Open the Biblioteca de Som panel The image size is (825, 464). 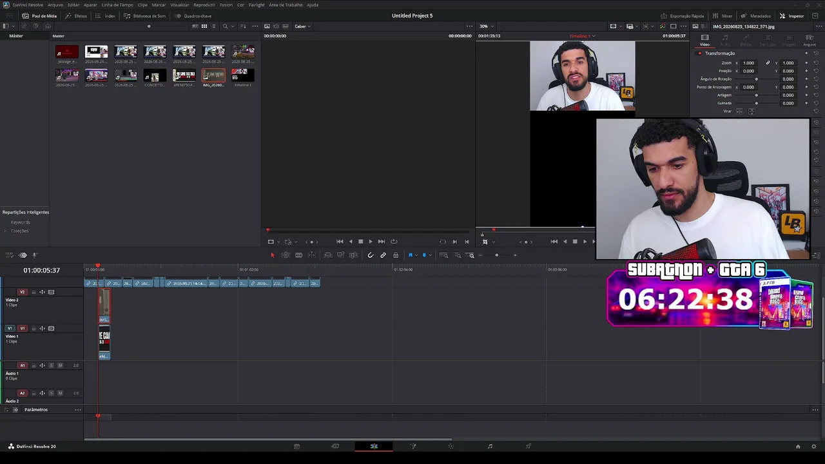[145, 16]
